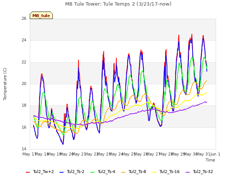Click the 20 y-axis tick label
Image resolution: width=238 pixels, height=179 pixels.
[x=24, y=84]
